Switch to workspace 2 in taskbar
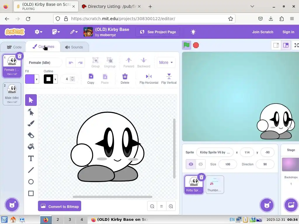299x224 pixels. point(58,220)
